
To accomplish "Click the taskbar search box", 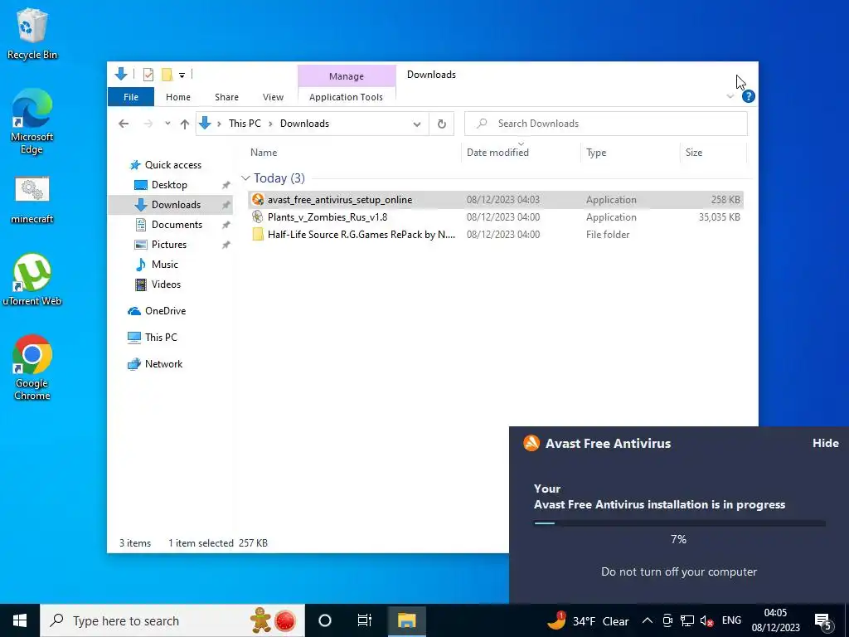I will (172, 620).
